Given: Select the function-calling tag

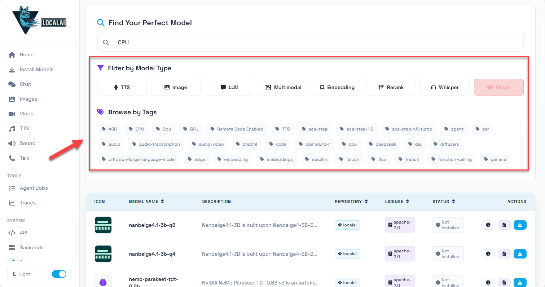Looking at the screenshot, I should coord(452,159).
